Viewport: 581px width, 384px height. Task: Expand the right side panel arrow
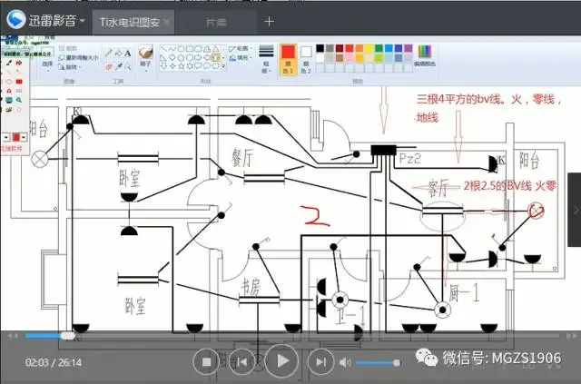pyautogui.click(x=575, y=210)
